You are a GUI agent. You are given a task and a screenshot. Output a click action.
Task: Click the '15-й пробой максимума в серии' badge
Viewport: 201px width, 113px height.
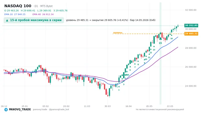click(34, 20)
